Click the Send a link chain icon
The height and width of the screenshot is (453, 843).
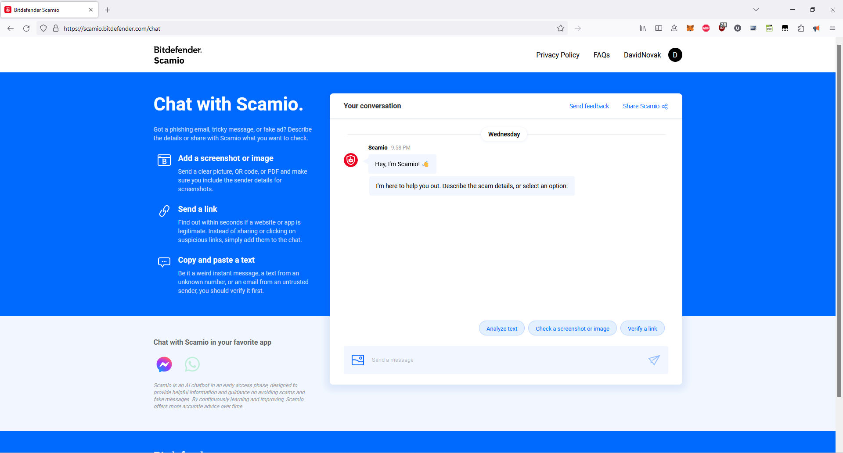[164, 211]
